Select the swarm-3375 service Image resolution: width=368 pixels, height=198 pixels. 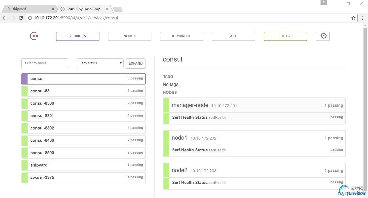(83, 177)
